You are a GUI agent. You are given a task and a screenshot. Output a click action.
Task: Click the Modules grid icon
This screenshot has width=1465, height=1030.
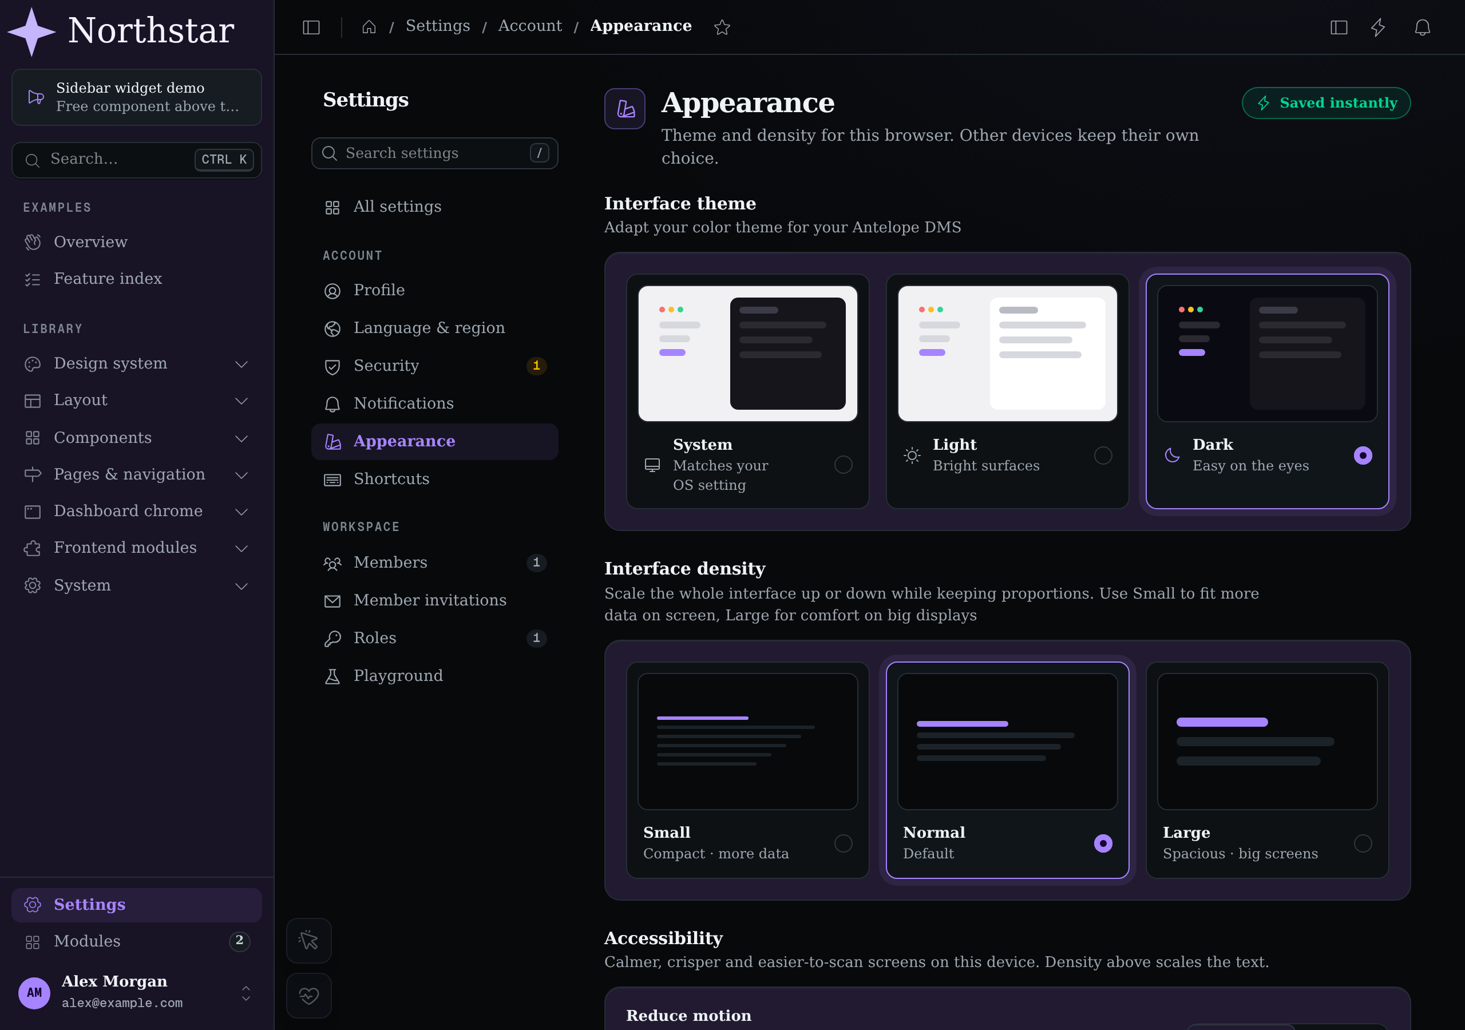(x=33, y=942)
